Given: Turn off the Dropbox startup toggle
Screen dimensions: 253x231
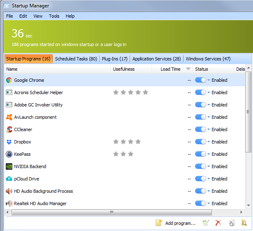Looking at the screenshot, I should pos(200,142).
